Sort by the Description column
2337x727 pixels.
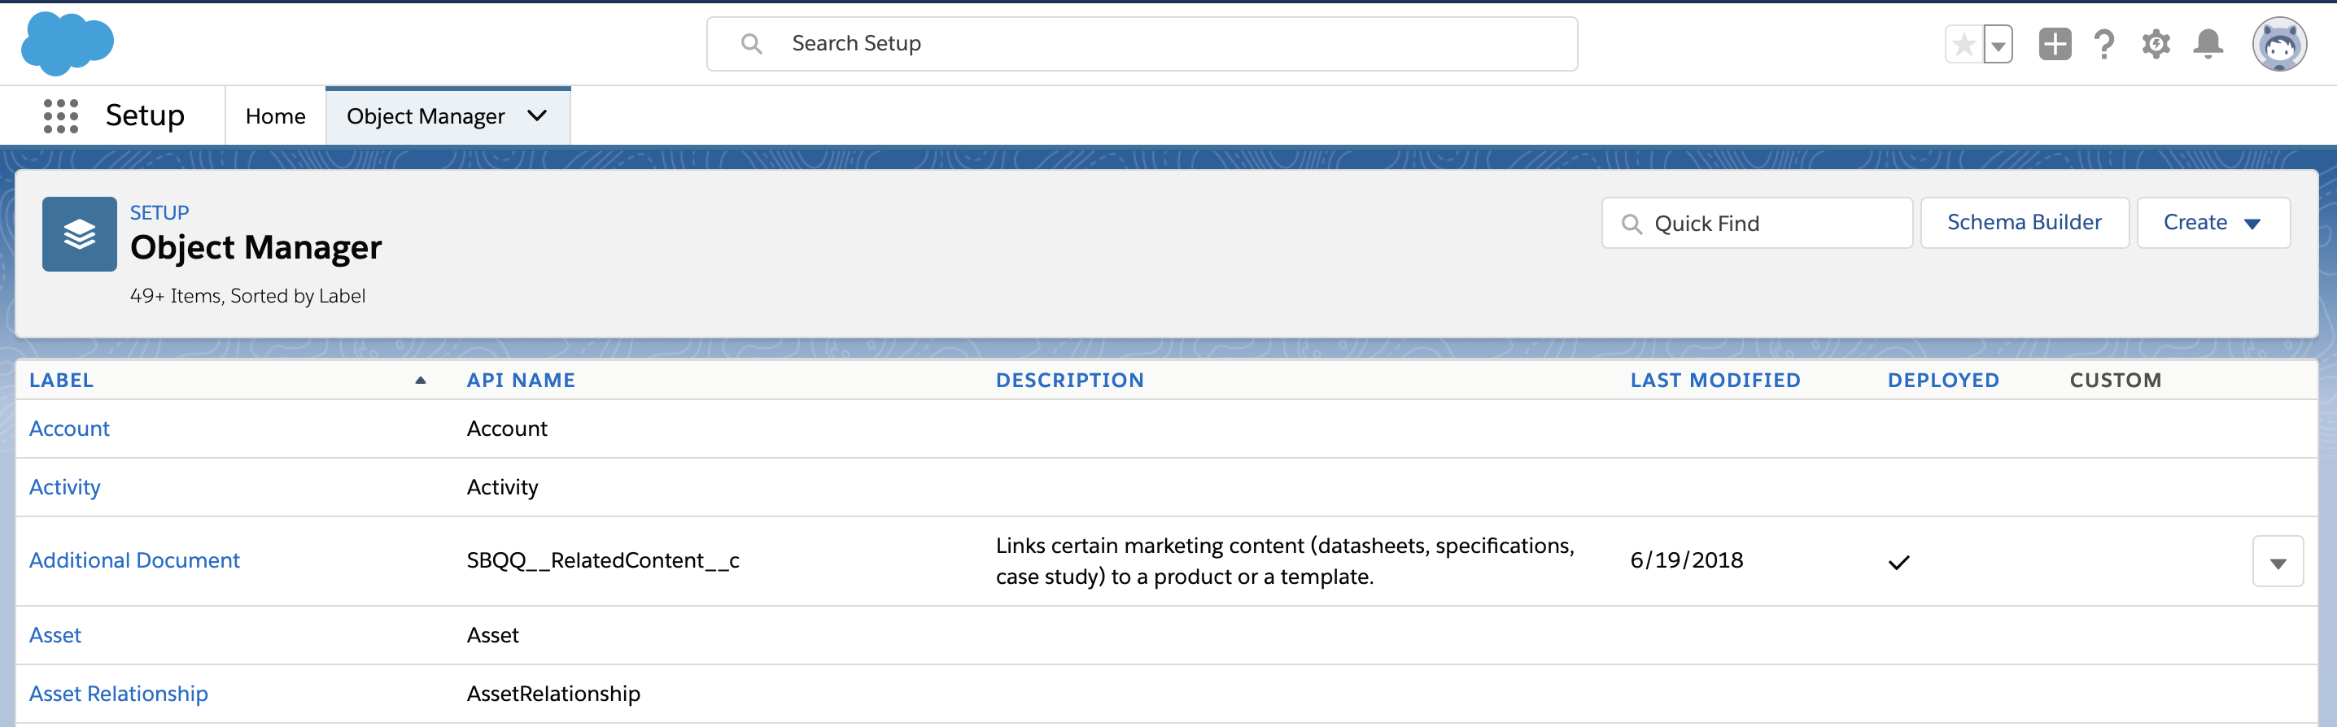(1069, 380)
